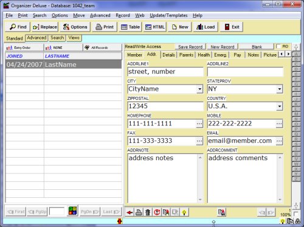Screen dimensions: 304x227
Task: Open the Advanced menu in menu bar
Action: point(100,15)
